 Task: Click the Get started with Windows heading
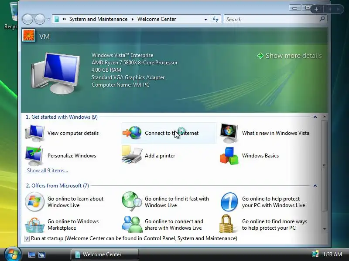tap(62, 117)
